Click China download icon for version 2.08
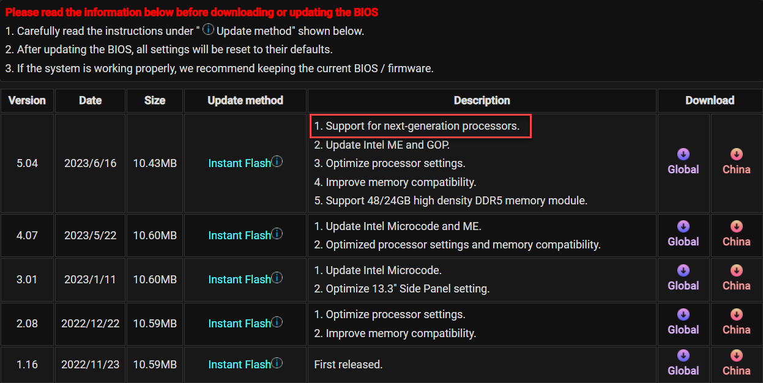 pos(736,315)
